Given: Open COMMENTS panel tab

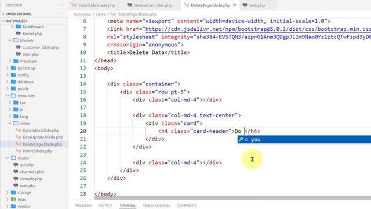Looking at the screenshot, I should coord(187,206).
